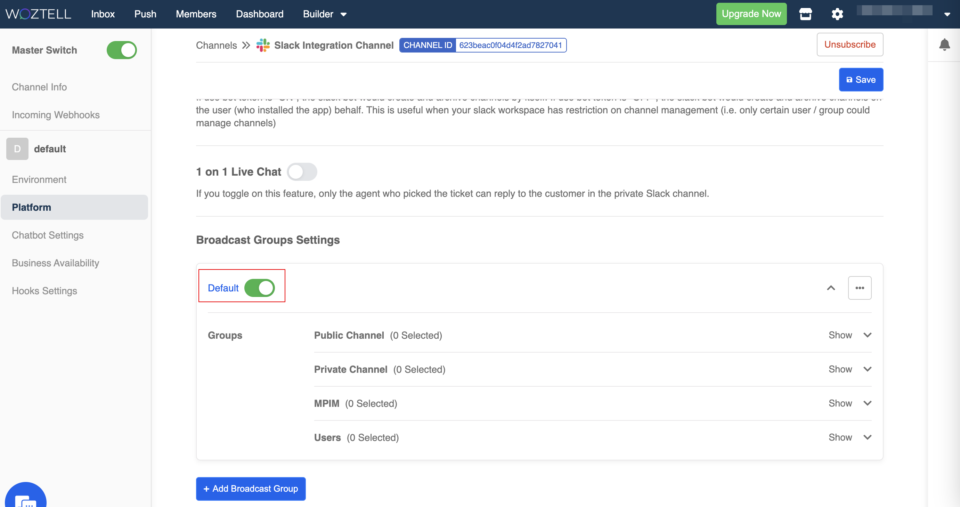Go to the Inbox menu
Image resolution: width=960 pixels, height=507 pixels.
pos(103,14)
